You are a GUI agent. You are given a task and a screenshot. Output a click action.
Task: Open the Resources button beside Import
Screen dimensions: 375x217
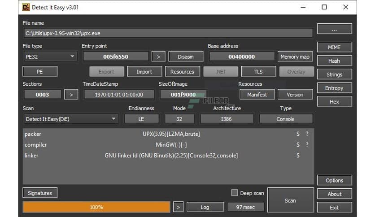(x=182, y=72)
